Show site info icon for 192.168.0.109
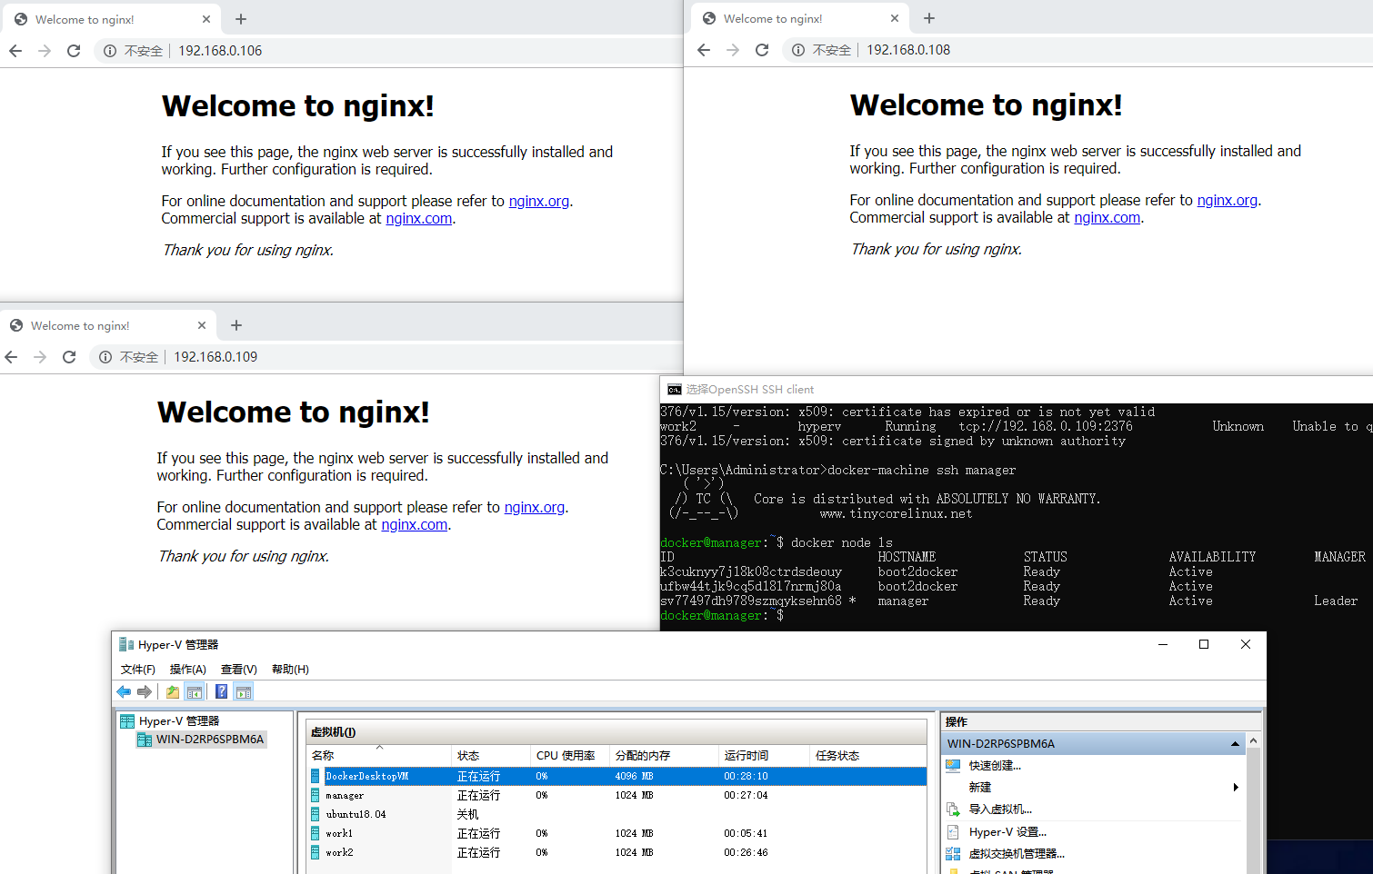This screenshot has width=1373, height=874. coord(105,357)
